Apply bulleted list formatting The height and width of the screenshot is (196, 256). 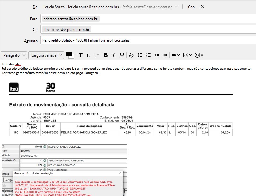click(140, 55)
